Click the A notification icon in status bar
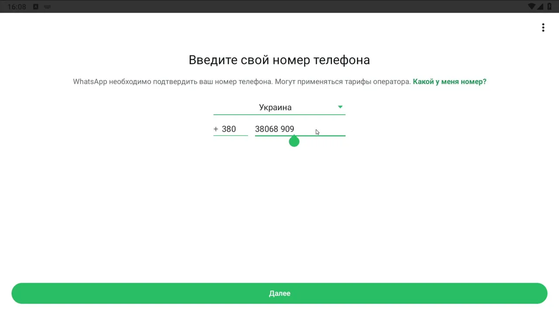Screen dimensions: 559x314 tap(36, 7)
